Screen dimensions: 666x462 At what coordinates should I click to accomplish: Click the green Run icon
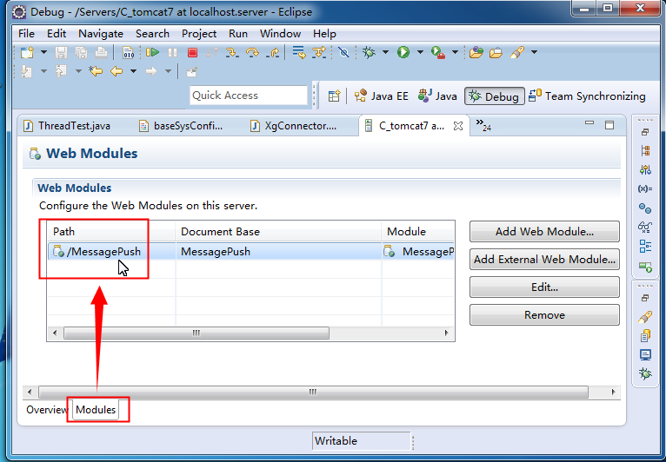[x=403, y=53]
